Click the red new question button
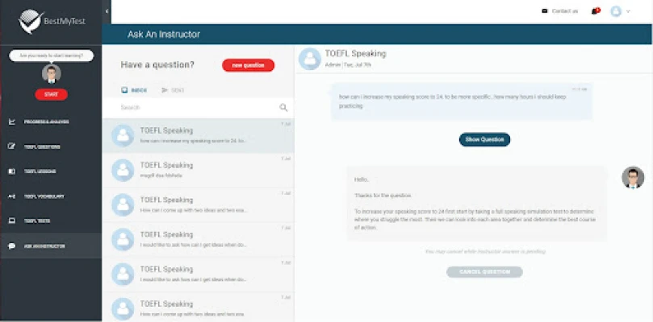This screenshot has height=322, width=653. (248, 65)
